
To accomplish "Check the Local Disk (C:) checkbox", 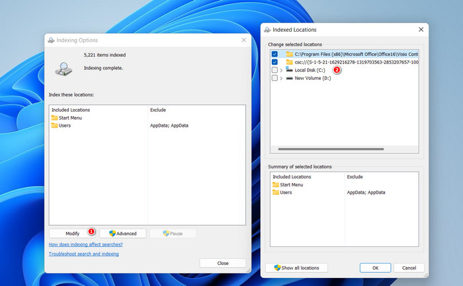I will pyautogui.click(x=274, y=69).
